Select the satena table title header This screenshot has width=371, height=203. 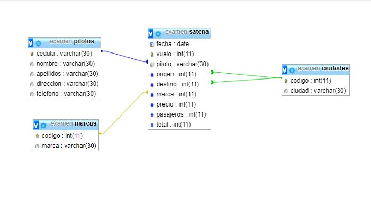179,33
